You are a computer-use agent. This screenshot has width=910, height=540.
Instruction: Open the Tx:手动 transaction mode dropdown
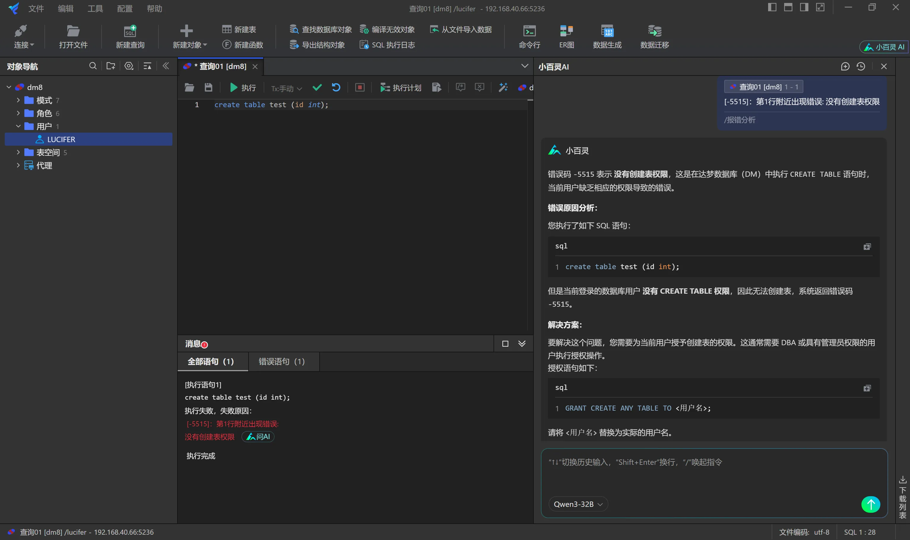[286, 88]
